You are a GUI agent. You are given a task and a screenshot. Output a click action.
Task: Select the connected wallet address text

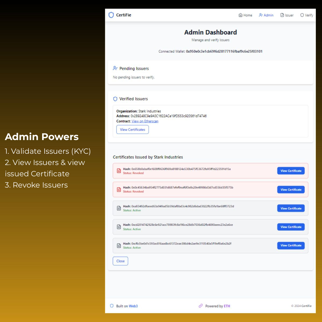[x=224, y=51]
